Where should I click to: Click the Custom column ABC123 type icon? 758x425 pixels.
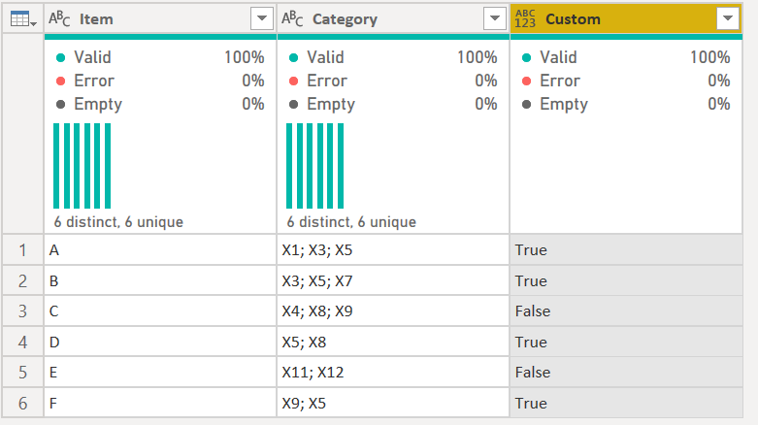coord(525,18)
